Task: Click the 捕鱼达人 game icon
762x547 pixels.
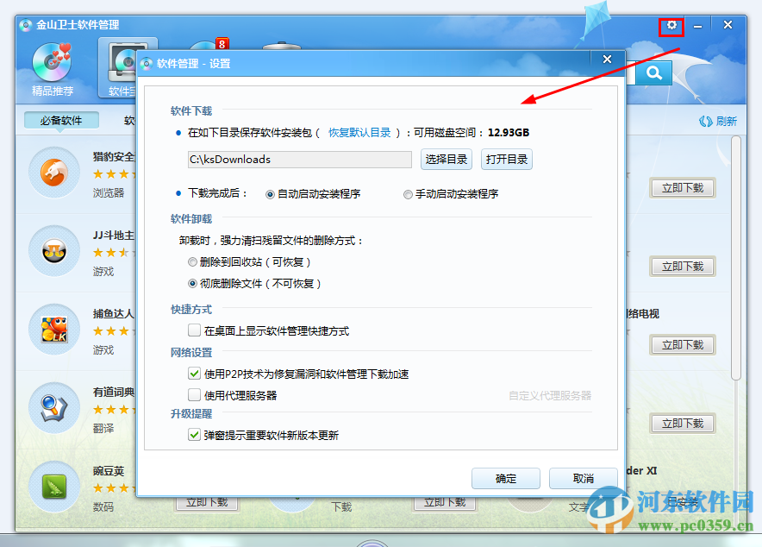Action: 54,330
